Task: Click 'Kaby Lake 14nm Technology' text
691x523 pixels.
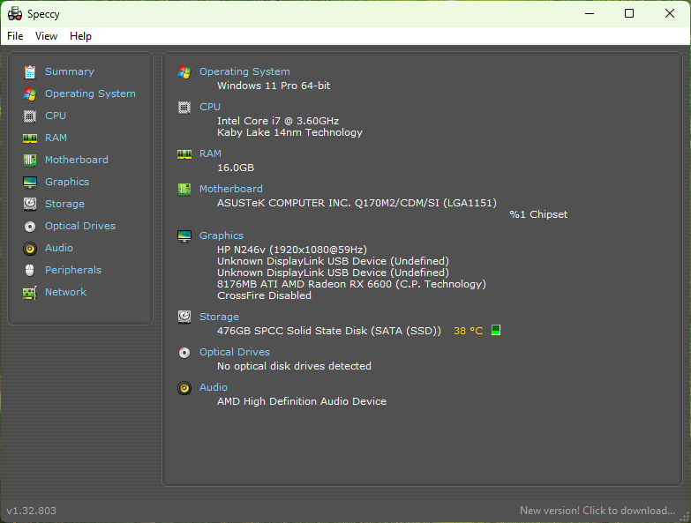Action: point(290,132)
